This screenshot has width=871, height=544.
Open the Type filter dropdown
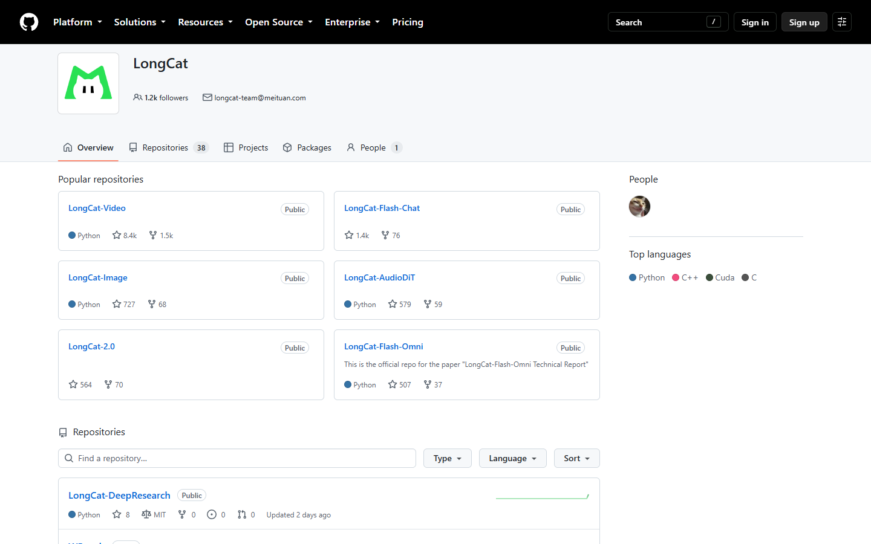(448, 458)
